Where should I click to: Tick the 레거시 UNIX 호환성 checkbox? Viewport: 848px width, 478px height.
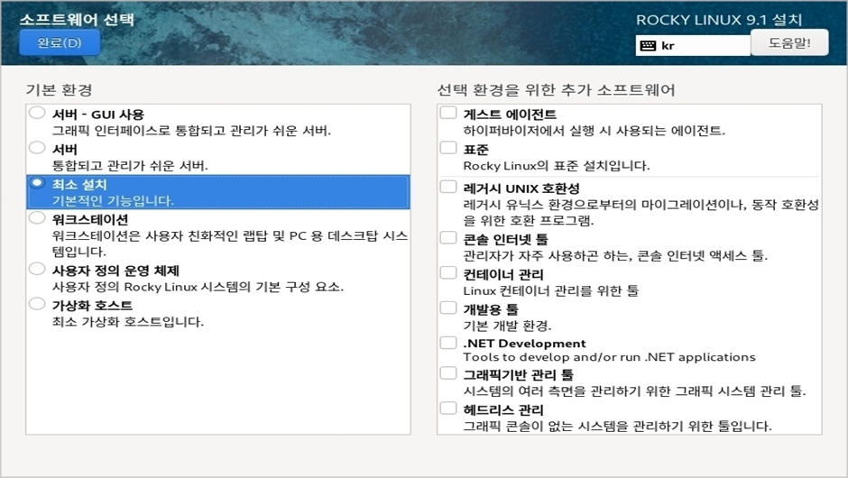click(x=448, y=187)
